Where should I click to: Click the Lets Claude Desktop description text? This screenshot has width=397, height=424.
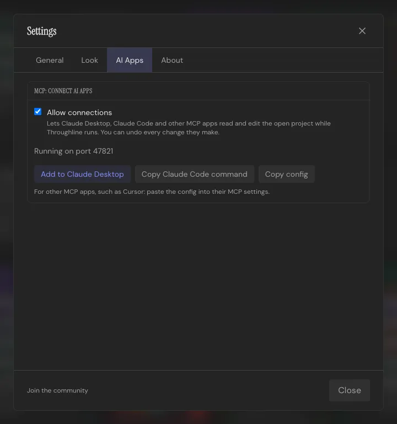coord(189,128)
